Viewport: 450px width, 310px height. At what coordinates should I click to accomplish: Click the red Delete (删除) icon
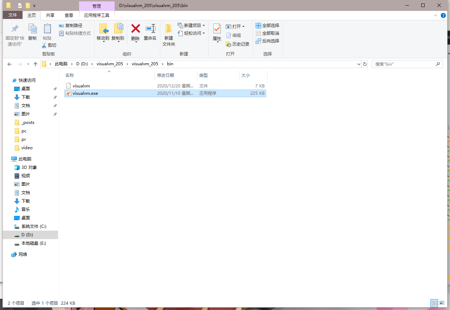135,29
